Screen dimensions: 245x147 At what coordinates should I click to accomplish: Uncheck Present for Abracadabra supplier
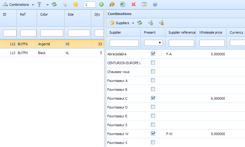[x=153, y=54]
